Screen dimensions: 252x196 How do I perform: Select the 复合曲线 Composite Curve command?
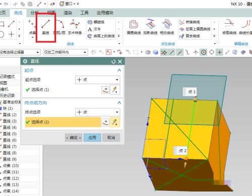click(190, 36)
